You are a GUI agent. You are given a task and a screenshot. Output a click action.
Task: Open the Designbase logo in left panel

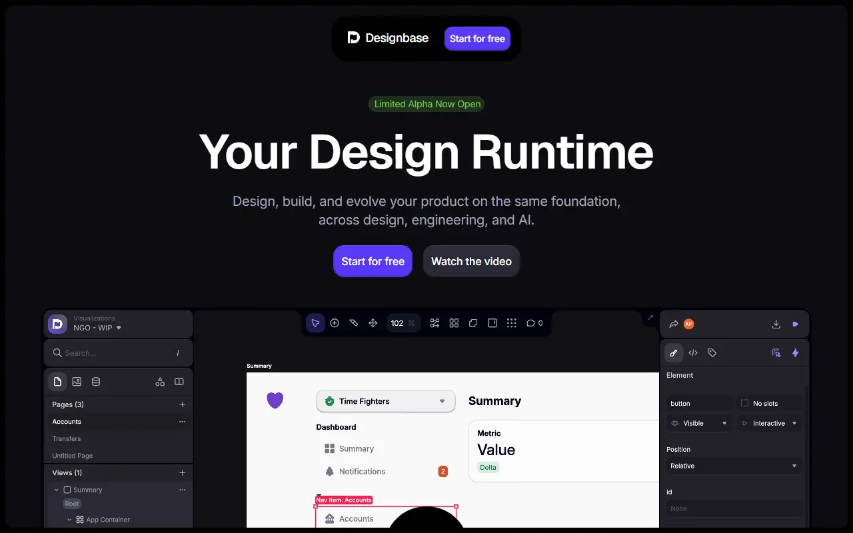[x=58, y=324]
